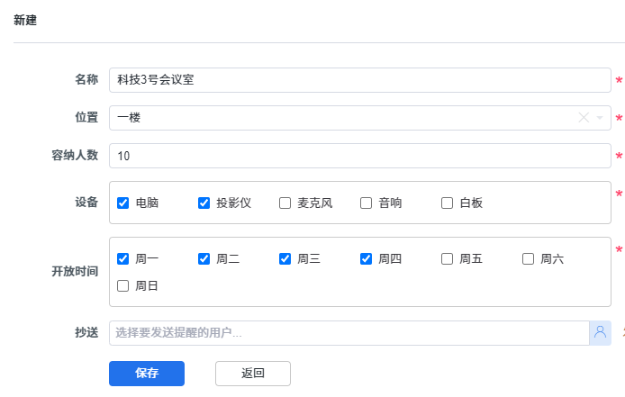Clear the 位置 selection with the X icon
625x397 pixels.
point(584,118)
